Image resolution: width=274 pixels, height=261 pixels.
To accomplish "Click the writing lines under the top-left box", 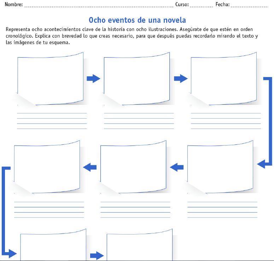I will pos(52,121).
